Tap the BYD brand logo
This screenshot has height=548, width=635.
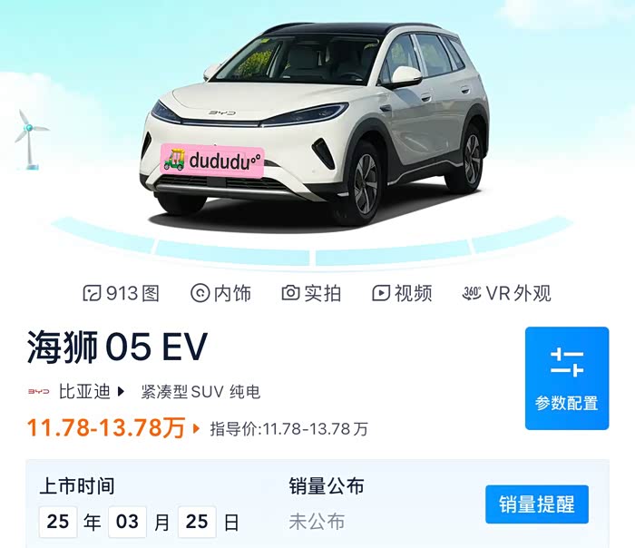(x=38, y=392)
